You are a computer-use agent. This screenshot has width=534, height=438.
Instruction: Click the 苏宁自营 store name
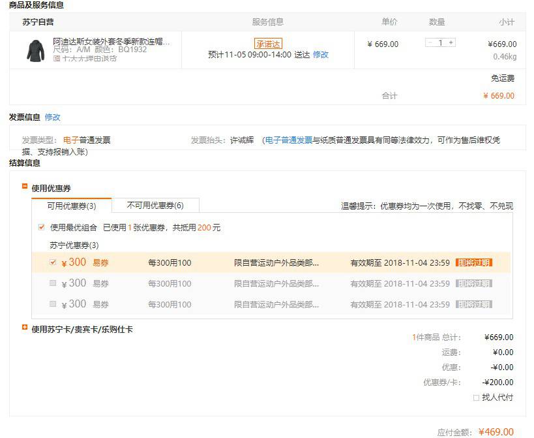click(x=38, y=22)
